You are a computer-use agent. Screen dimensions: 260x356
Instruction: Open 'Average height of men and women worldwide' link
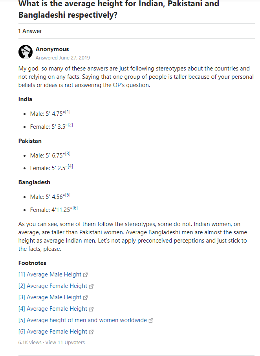[82, 320]
